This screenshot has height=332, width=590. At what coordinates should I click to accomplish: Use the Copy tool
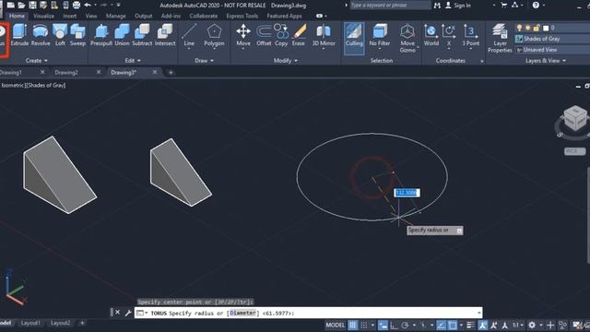[281, 35]
